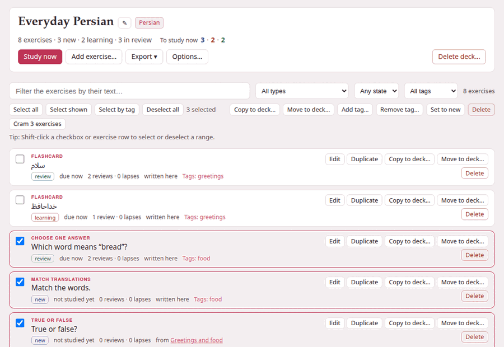Open the All tags dropdown
This screenshot has height=347, width=504.
(x=431, y=91)
